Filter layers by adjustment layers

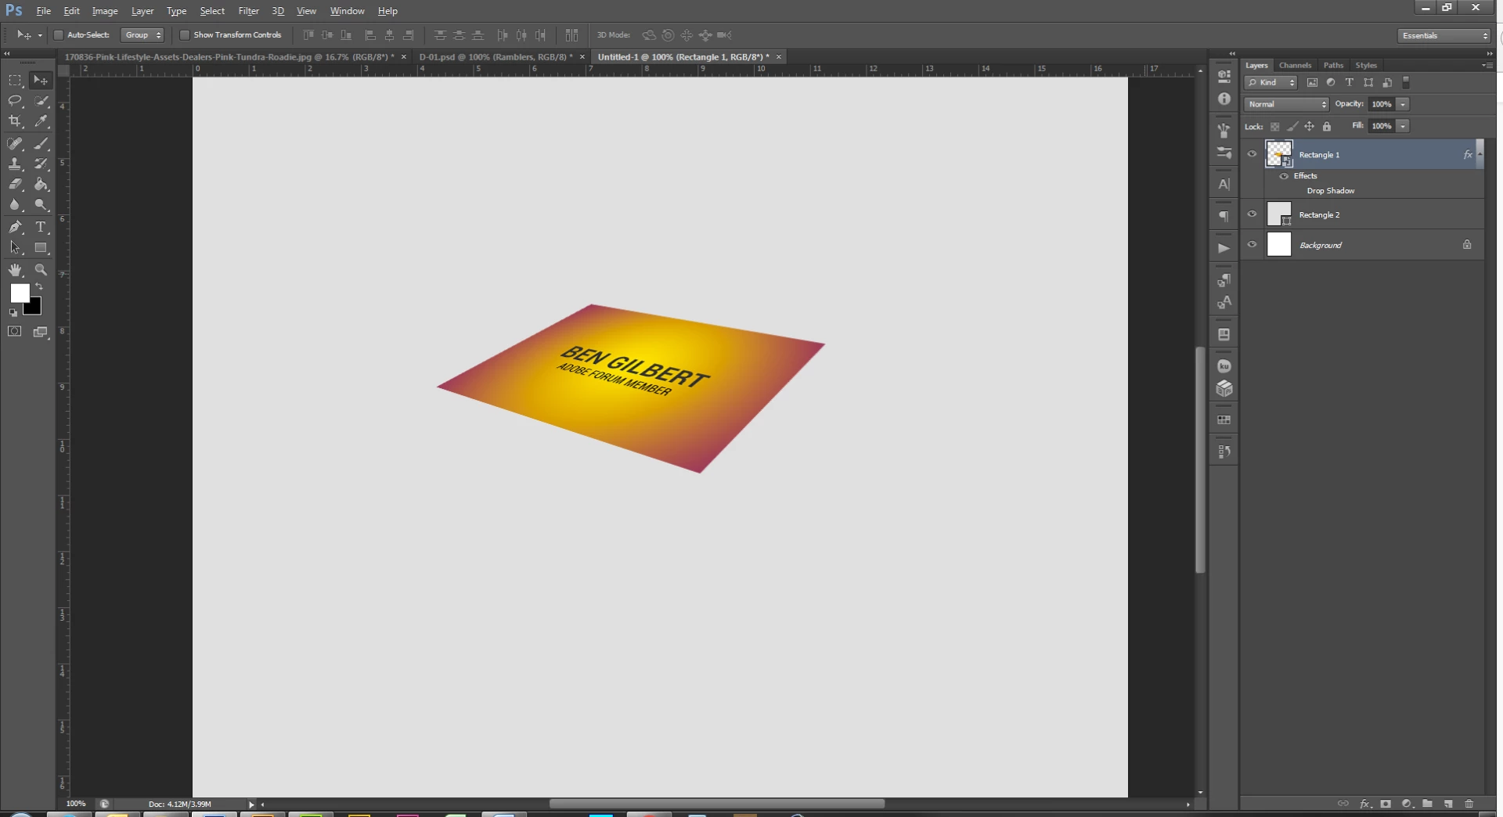coord(1331,82)
